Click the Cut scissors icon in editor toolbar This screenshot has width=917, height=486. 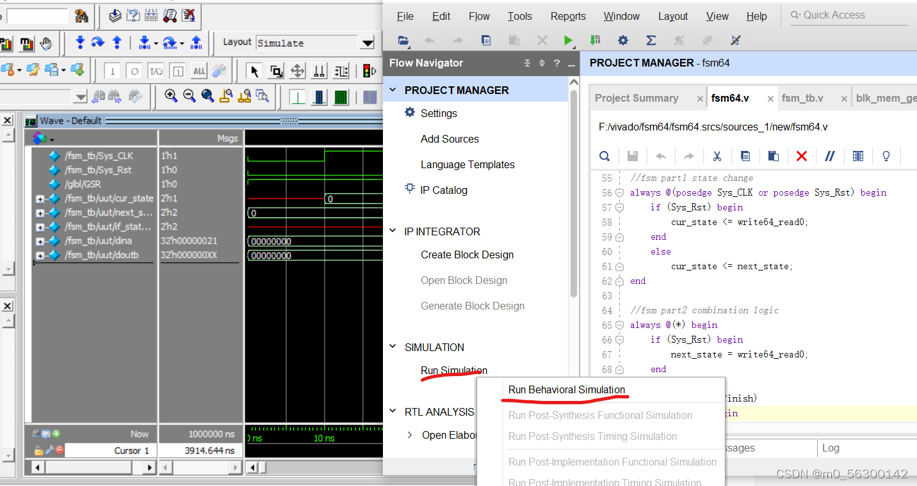point(717,156)
